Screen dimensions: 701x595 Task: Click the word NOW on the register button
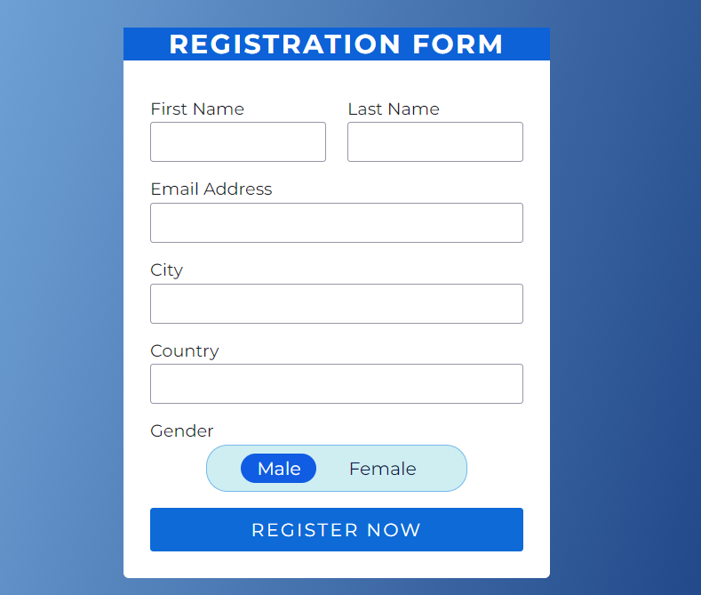(394, 530)
